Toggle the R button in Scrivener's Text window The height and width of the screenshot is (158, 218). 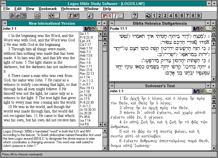[x=214, y=97]
